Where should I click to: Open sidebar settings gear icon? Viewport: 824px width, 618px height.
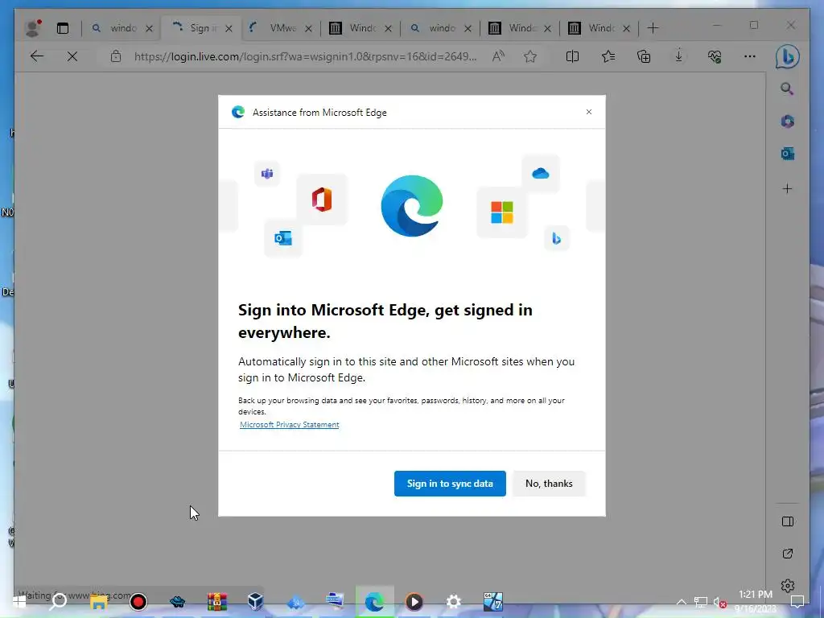pyautogui.click(x=787, y=586)
